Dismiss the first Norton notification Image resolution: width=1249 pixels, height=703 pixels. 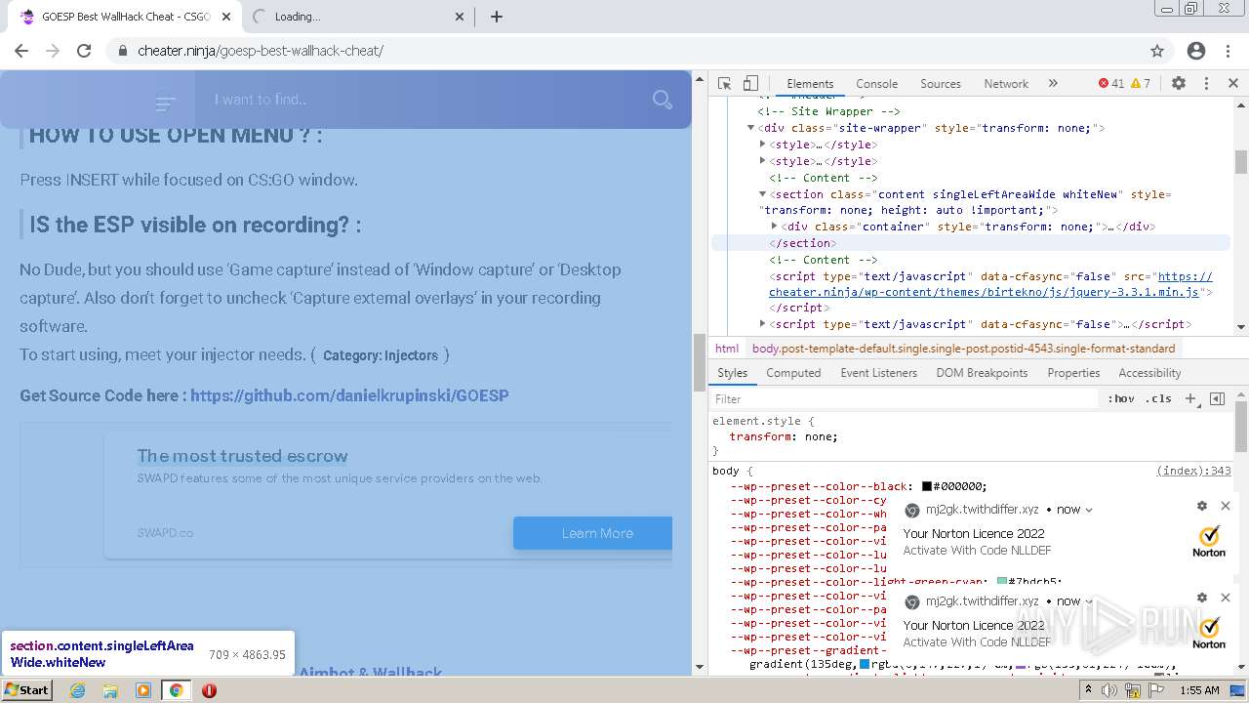pos(1226,506)
